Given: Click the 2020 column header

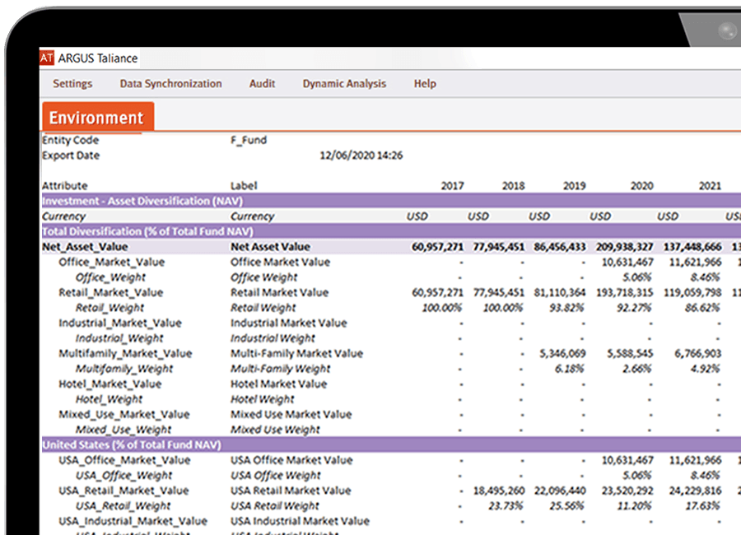Looking at the screenshot, I should pyautogui.click(x=641, y=186).
